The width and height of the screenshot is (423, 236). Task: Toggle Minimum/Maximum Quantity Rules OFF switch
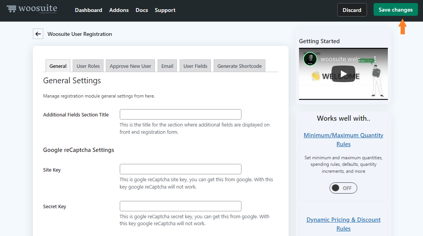tap(343, 188)
